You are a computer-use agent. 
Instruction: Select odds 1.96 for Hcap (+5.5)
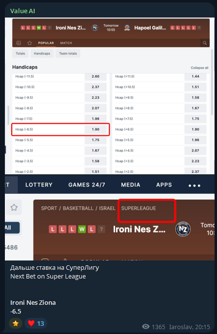coord(196,140)
